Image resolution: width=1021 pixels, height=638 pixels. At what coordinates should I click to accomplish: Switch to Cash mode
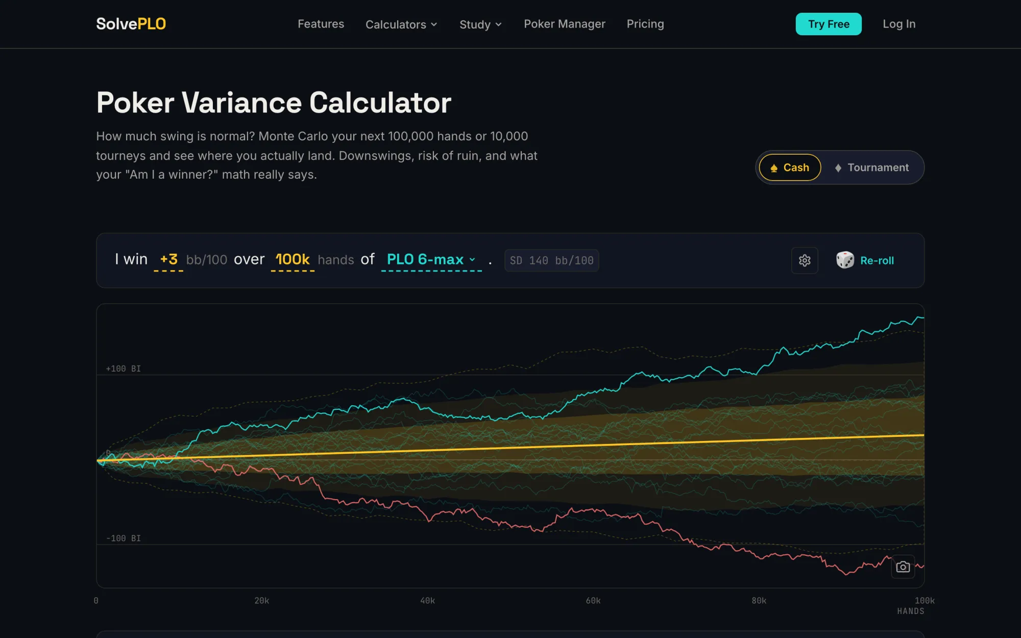(x=790, y=167)
